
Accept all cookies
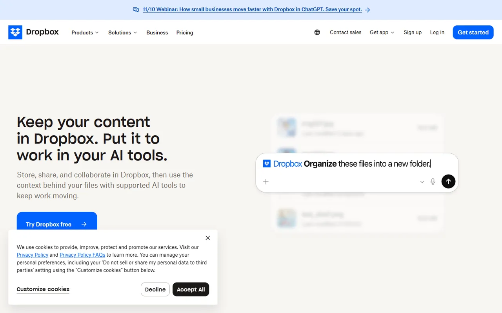[x=191, y=290]
